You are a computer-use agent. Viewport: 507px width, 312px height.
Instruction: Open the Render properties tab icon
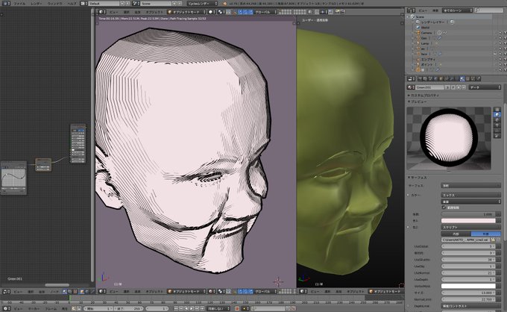(x=421, y=78)
